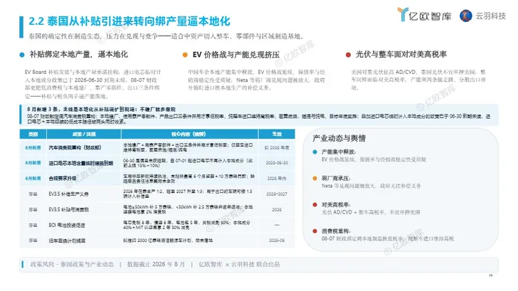Click the orange bullet next to 弱厂商承压
The image size is (518, 291).
coord(315,178)
